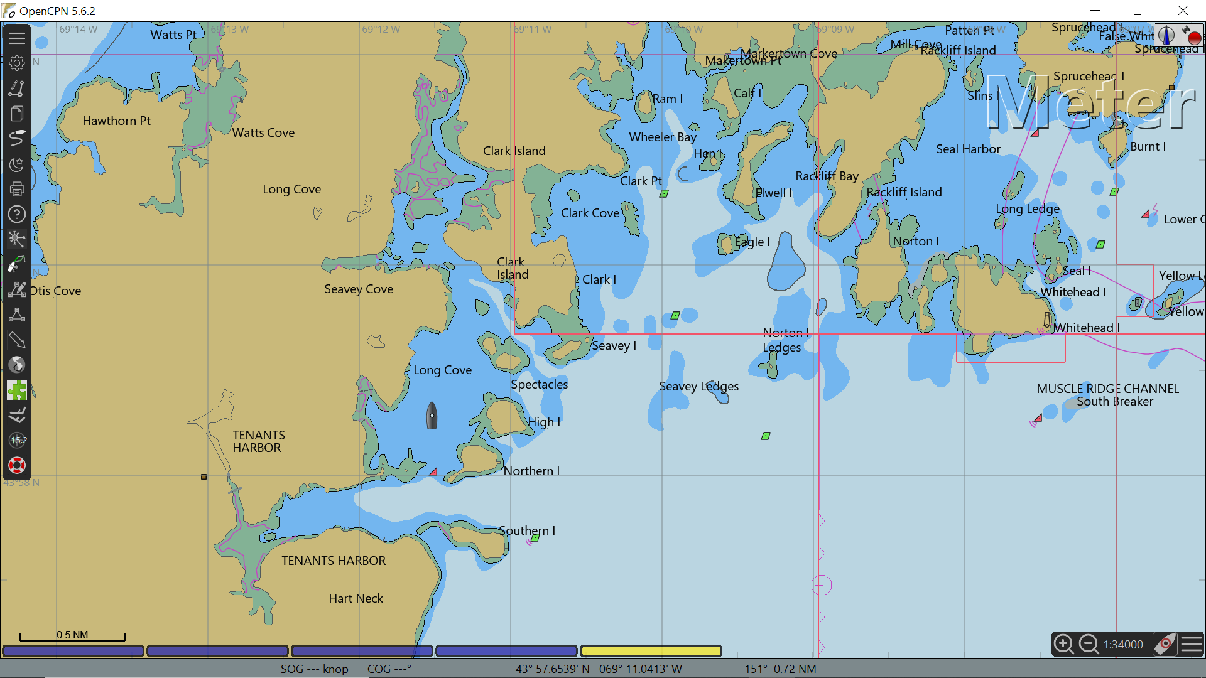Click the green buoy near Long Ledge

[1100, 245]
